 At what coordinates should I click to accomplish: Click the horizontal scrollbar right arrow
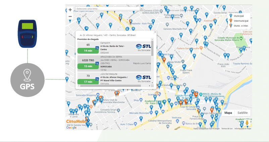click(x=150, y=86)
